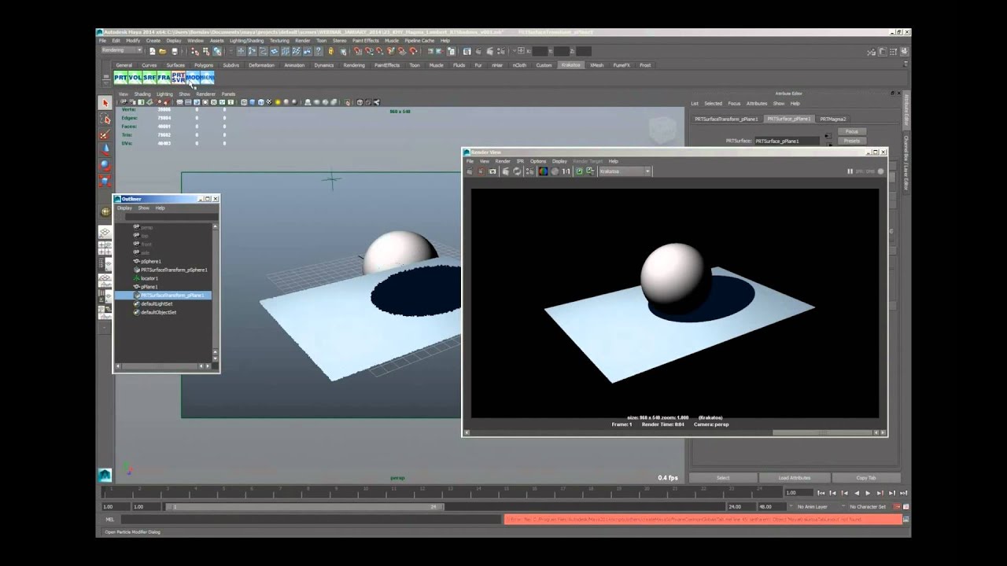This screenshot has height=566, width=1007.
Task: Toggle the single perspective layout icon
Action: point(105,233)
